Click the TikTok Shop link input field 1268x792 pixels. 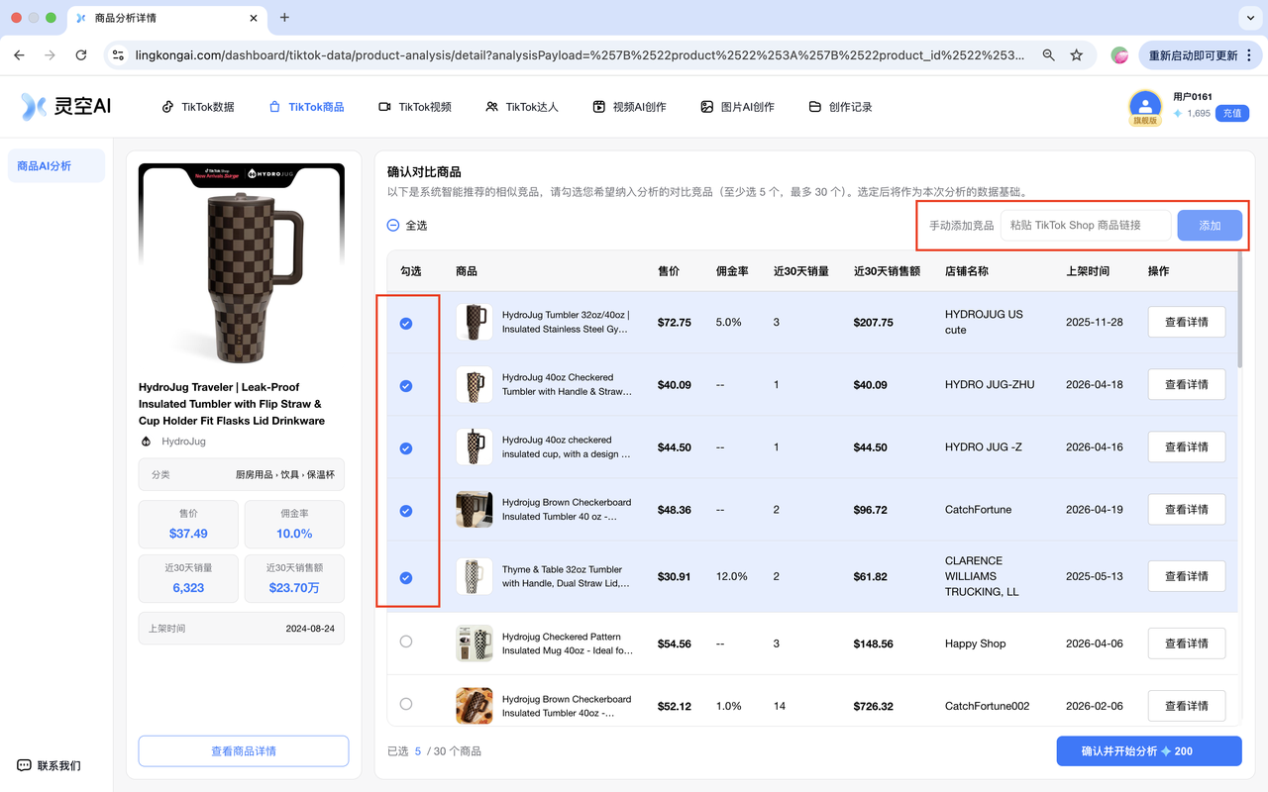pyautogui.click(x=1086, y=226)
